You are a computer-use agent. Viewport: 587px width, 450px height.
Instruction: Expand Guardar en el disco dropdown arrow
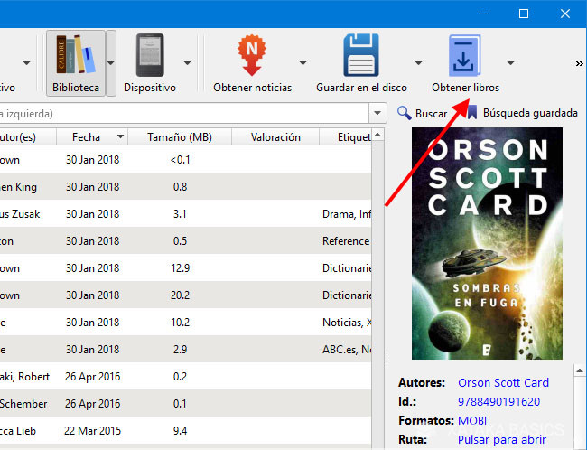coord(418,63)
